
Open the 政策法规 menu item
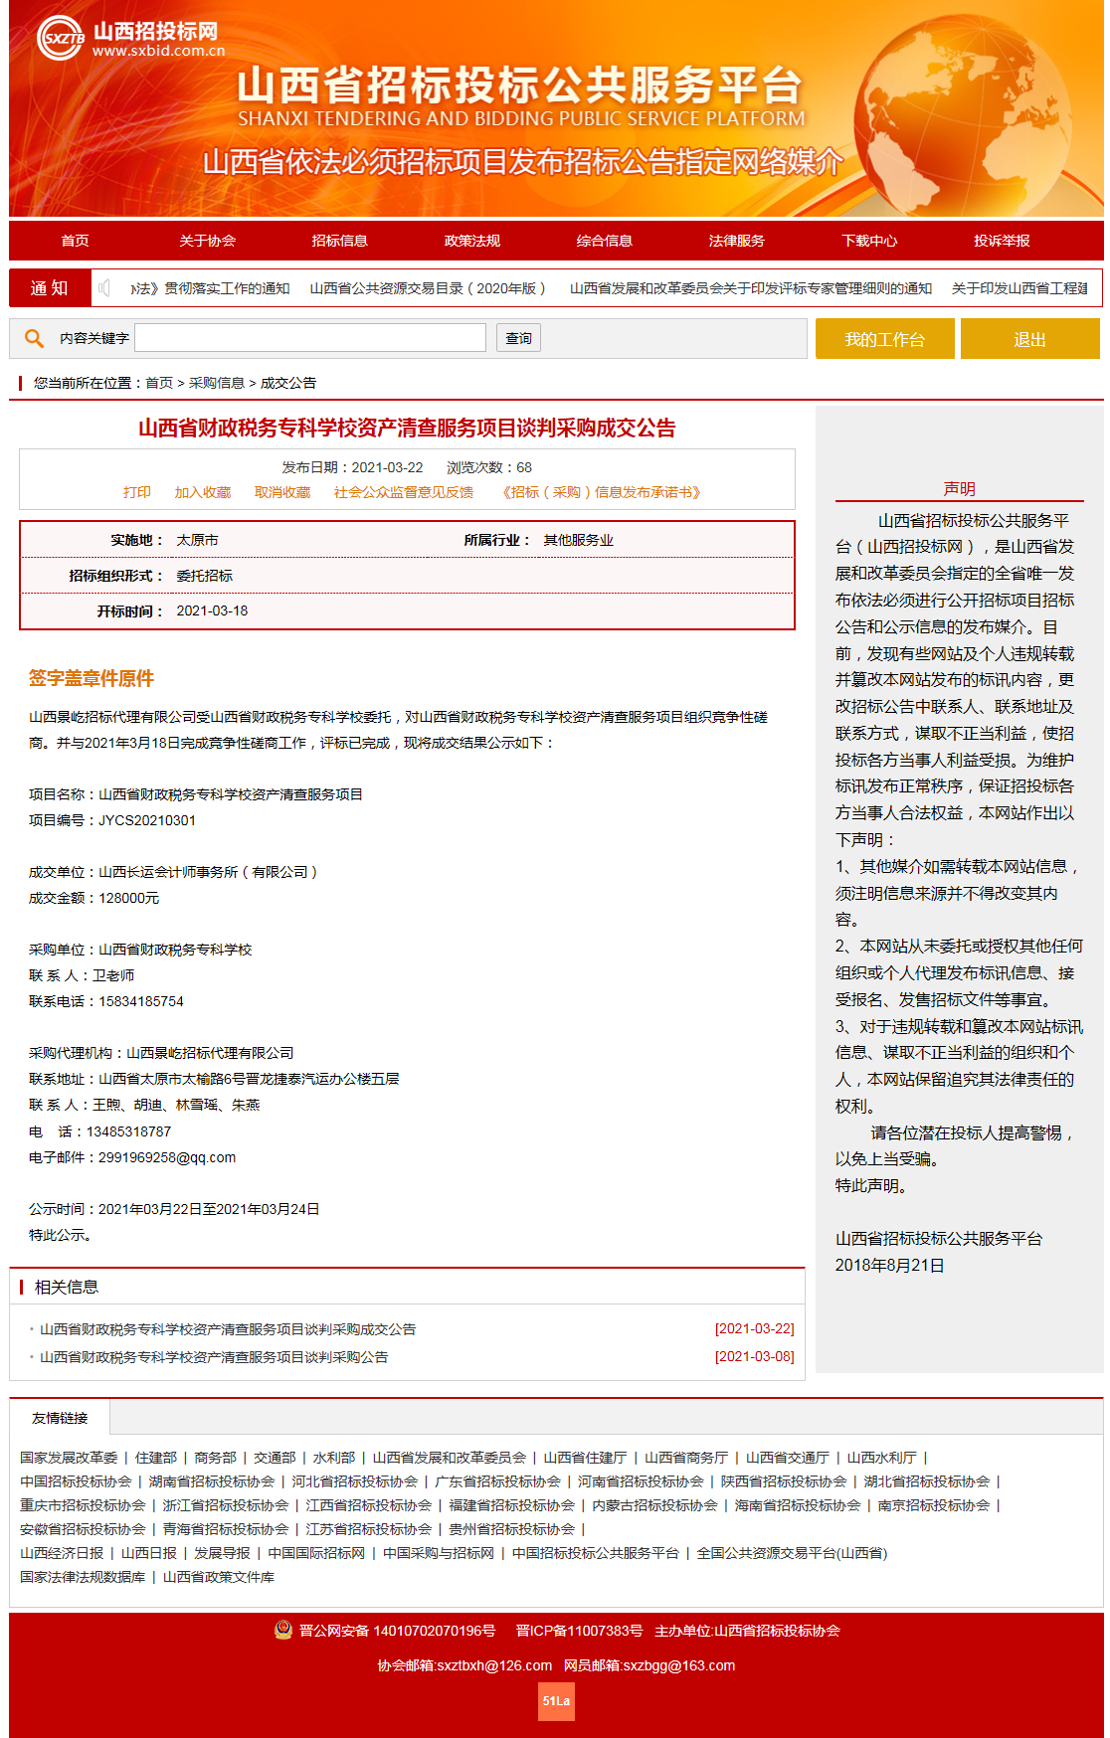[471, 241]
